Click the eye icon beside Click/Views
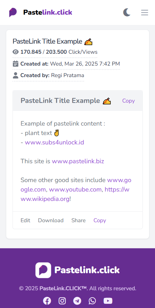The width and height of the screenshot is (155, 308). click(15, 52)
